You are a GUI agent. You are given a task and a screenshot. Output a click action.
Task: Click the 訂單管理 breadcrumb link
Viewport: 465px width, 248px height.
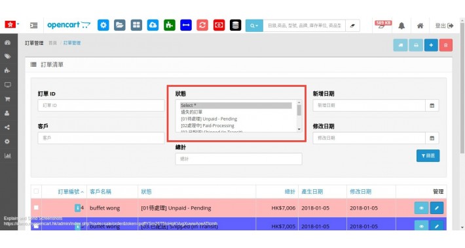tap(72, 43)
